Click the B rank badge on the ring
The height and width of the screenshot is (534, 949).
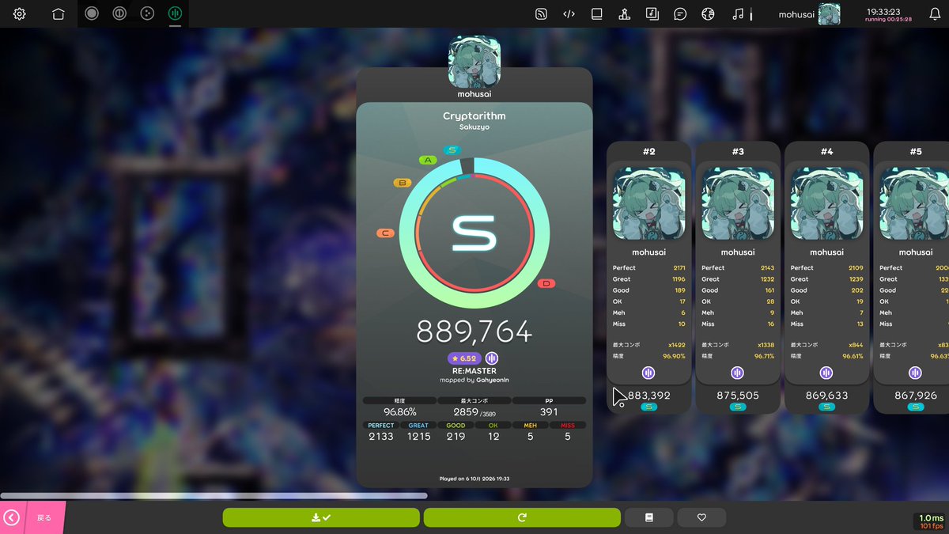click(403, 183)
